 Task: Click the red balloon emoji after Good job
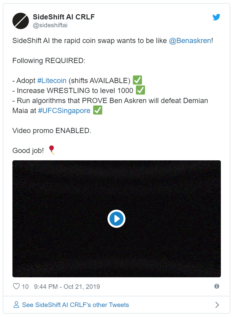[52, 150]
